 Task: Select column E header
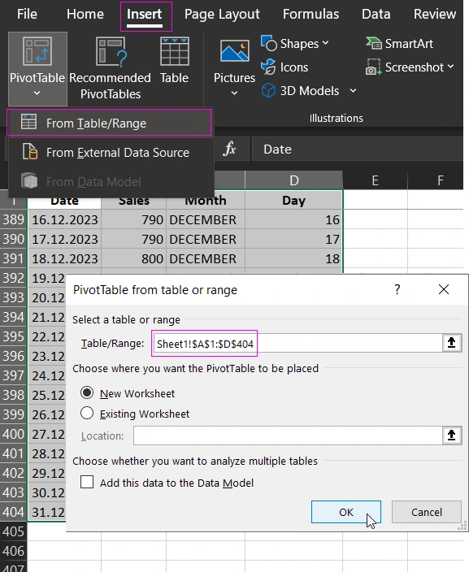[375, 180]
